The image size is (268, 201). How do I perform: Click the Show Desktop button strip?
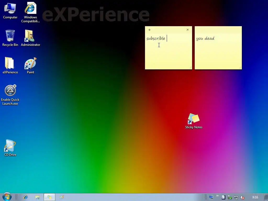266,197
